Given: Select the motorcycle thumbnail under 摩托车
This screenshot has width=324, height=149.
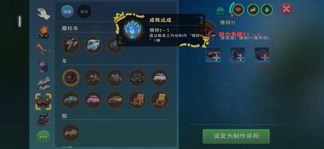Looking at the screenshot, I should (x=71, y=45).
